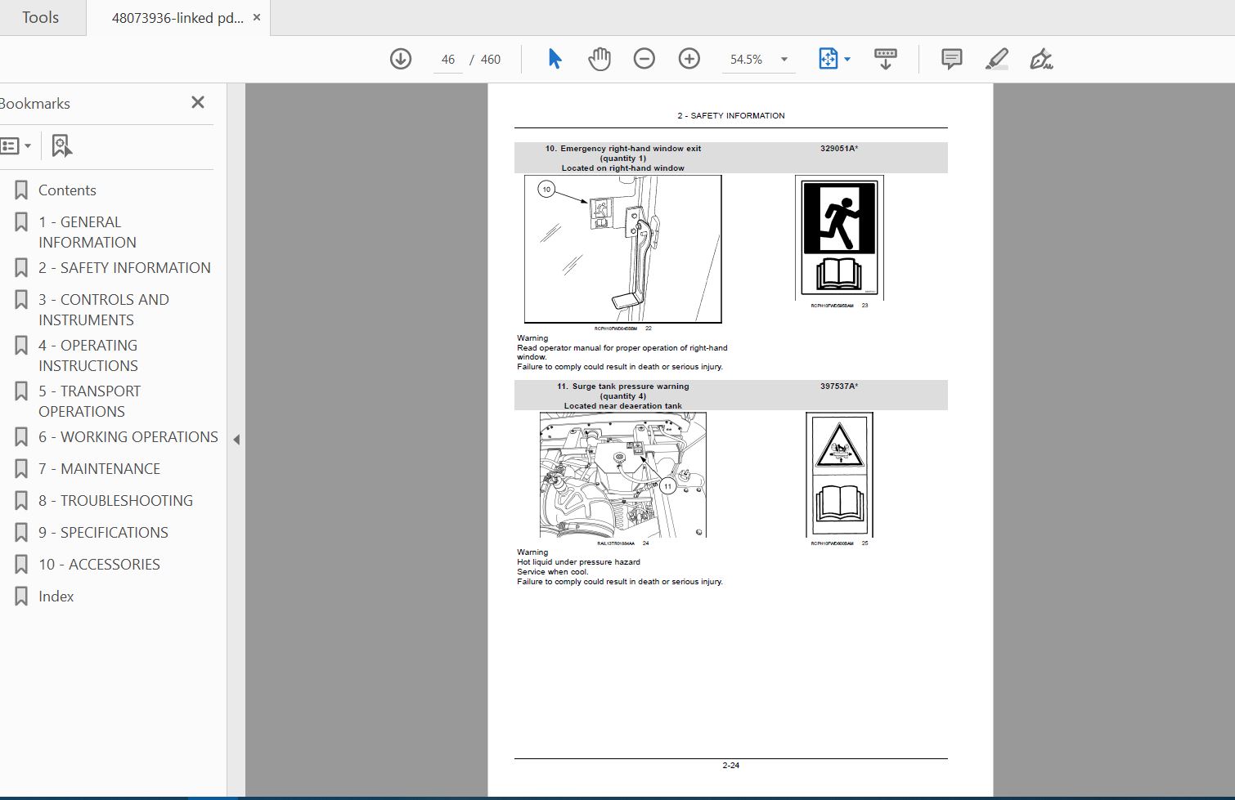Open 8 - TROUBLESHOOTING bookmark

coord(115,501)
